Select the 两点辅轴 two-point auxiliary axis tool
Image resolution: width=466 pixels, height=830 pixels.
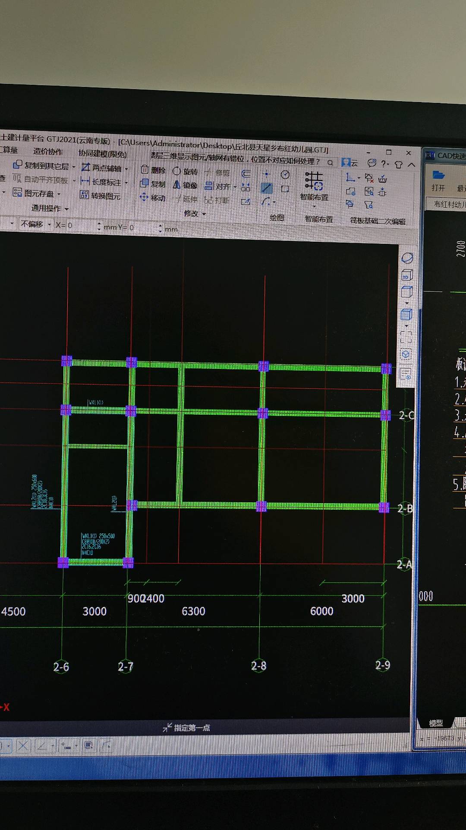point(102,168)
